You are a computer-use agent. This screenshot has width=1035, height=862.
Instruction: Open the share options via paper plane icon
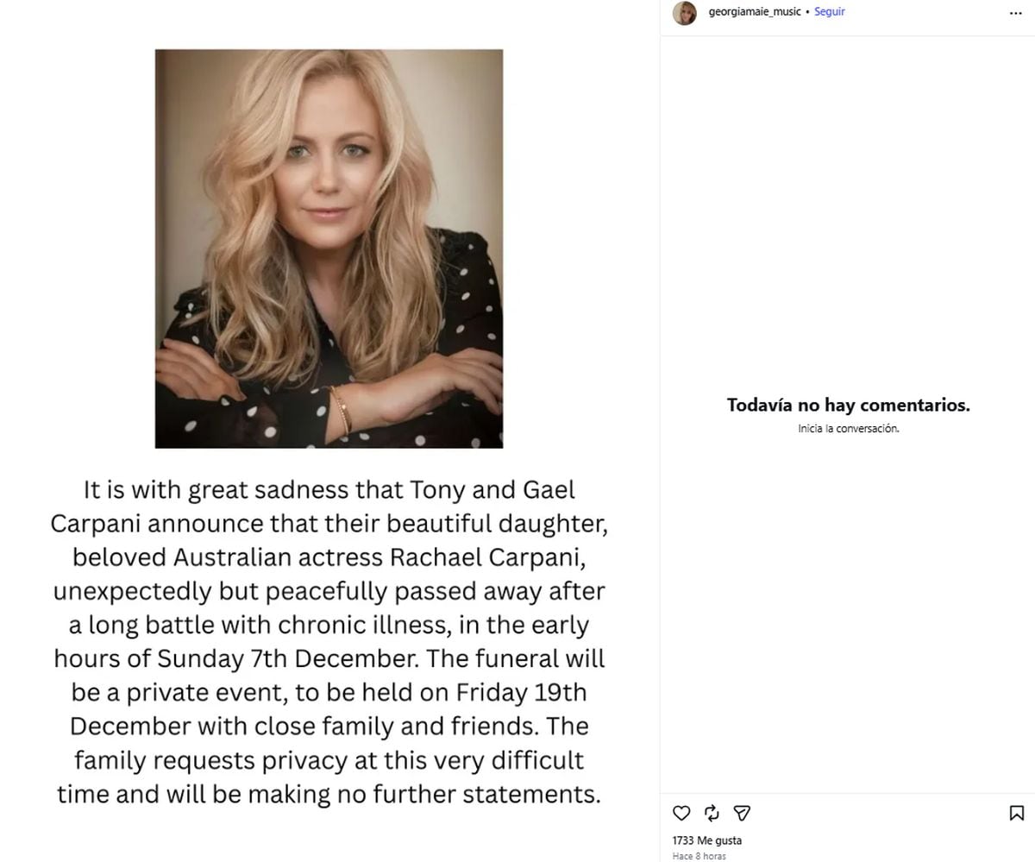pos(740,812)
